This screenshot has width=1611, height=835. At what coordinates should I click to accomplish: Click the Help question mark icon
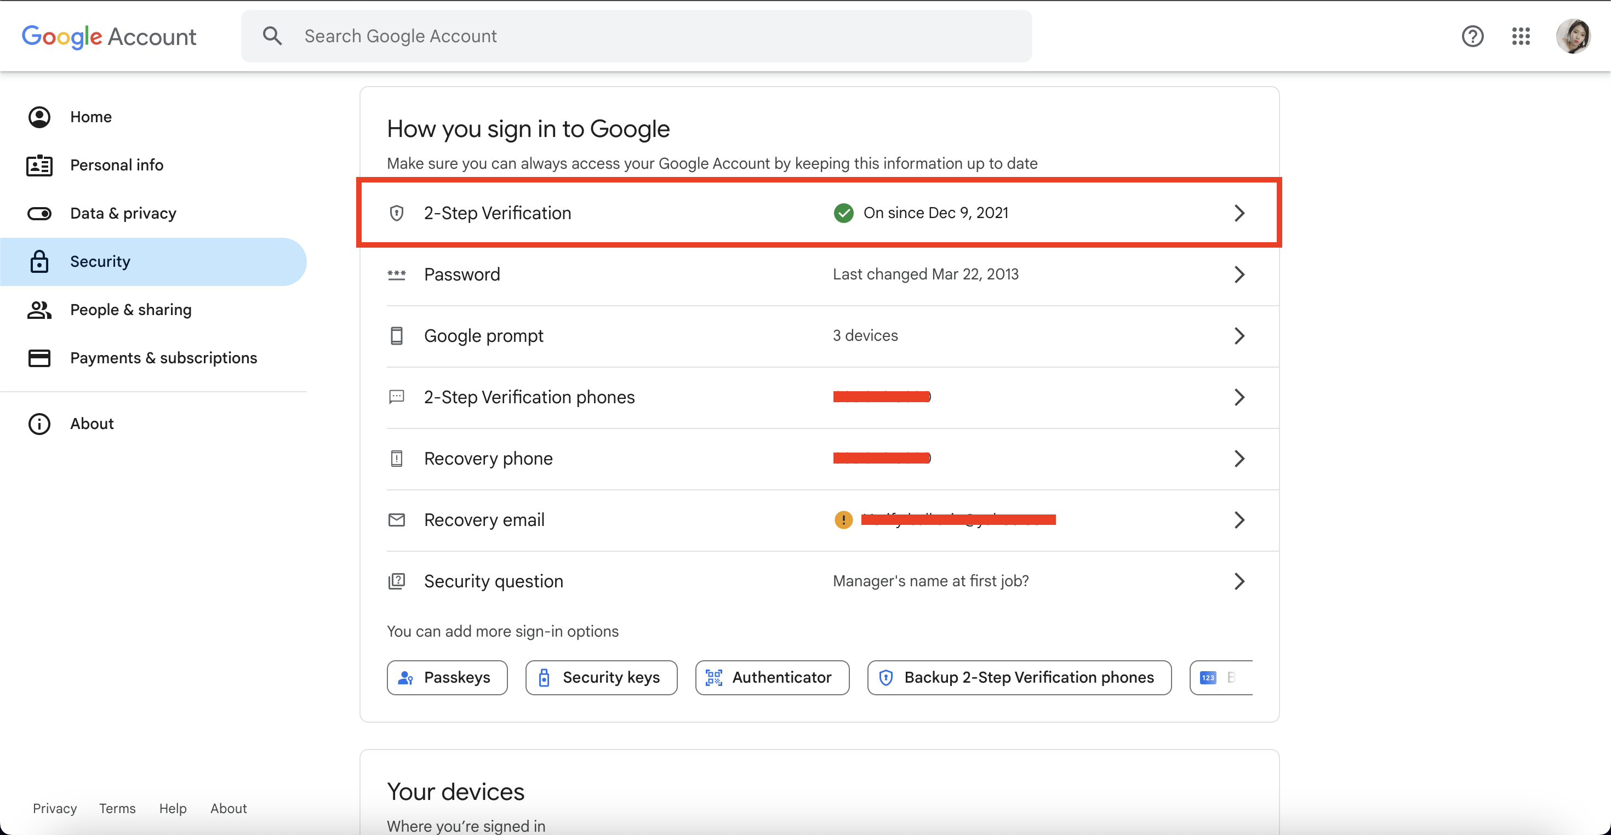tap(1473, 36)
